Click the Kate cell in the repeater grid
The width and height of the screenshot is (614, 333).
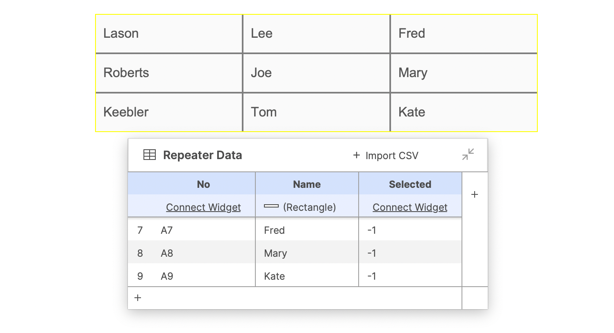[x=464, y=112]
